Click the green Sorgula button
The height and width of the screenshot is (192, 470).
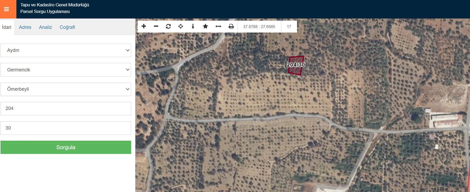tap(66, 147)
